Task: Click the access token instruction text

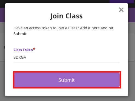Action: click(63, 31)
